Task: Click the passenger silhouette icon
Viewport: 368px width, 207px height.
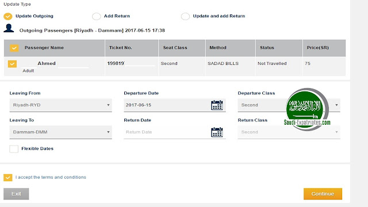Action: click(9, 28)
